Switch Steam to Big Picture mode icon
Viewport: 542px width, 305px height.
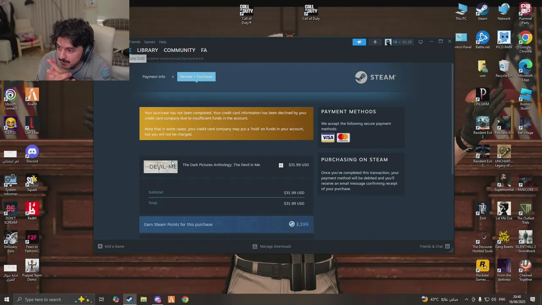420,42
